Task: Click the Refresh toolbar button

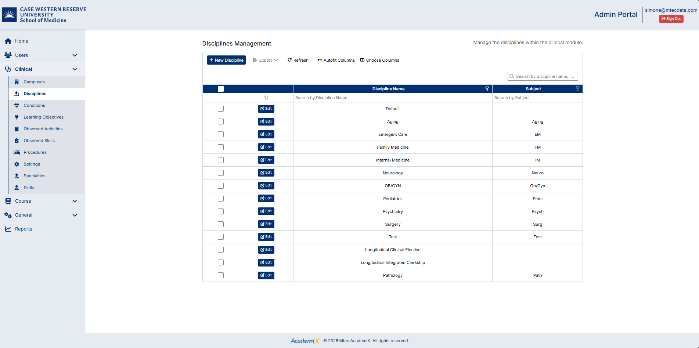Action: point(298,60)
